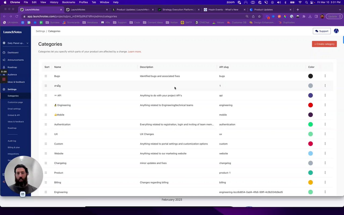Open the Bookmarks menu in menu bar
Screen dimensions: 344x215
(x=69, y=2)
